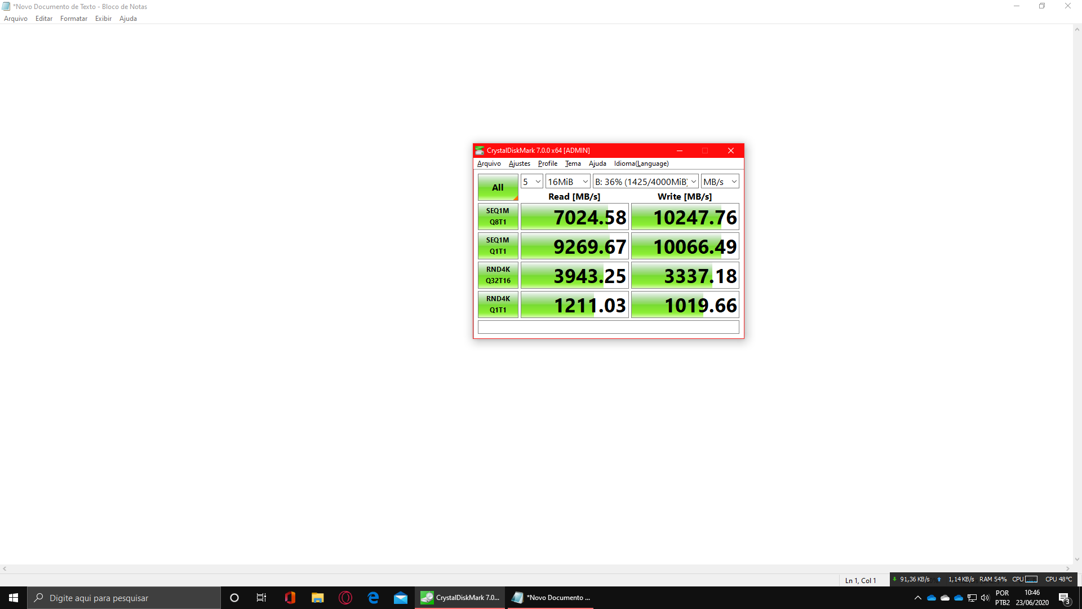Open the MB/s unit dropdown

720,182
